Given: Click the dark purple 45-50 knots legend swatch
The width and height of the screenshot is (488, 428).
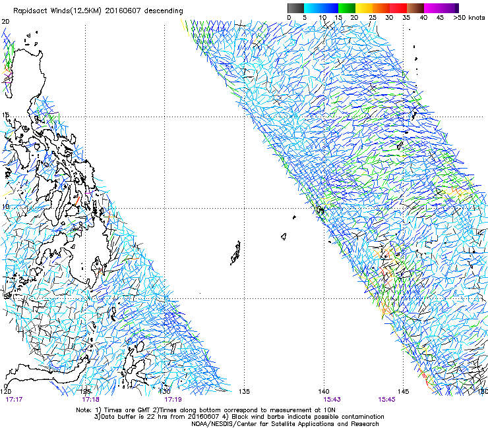Looking at the screenshot, I should [x=450, y=8].
